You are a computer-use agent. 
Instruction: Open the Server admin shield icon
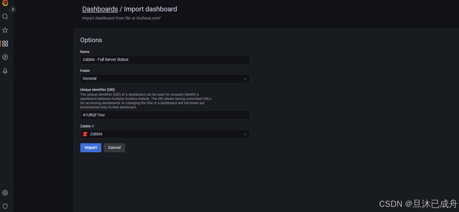tap(5, 206)
